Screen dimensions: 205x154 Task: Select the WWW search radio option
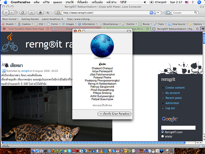click(162, 136)
